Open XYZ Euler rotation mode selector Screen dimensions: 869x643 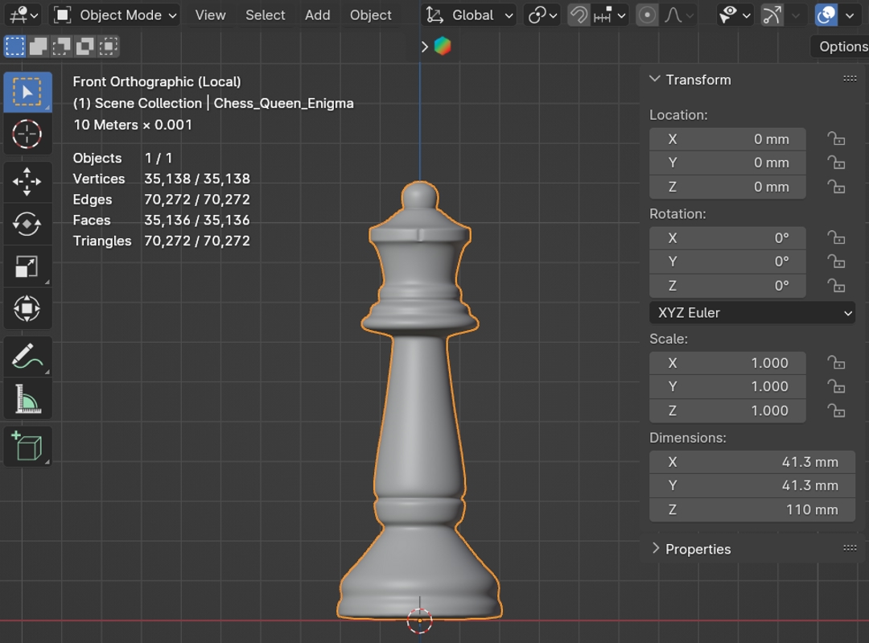(752, 313)
